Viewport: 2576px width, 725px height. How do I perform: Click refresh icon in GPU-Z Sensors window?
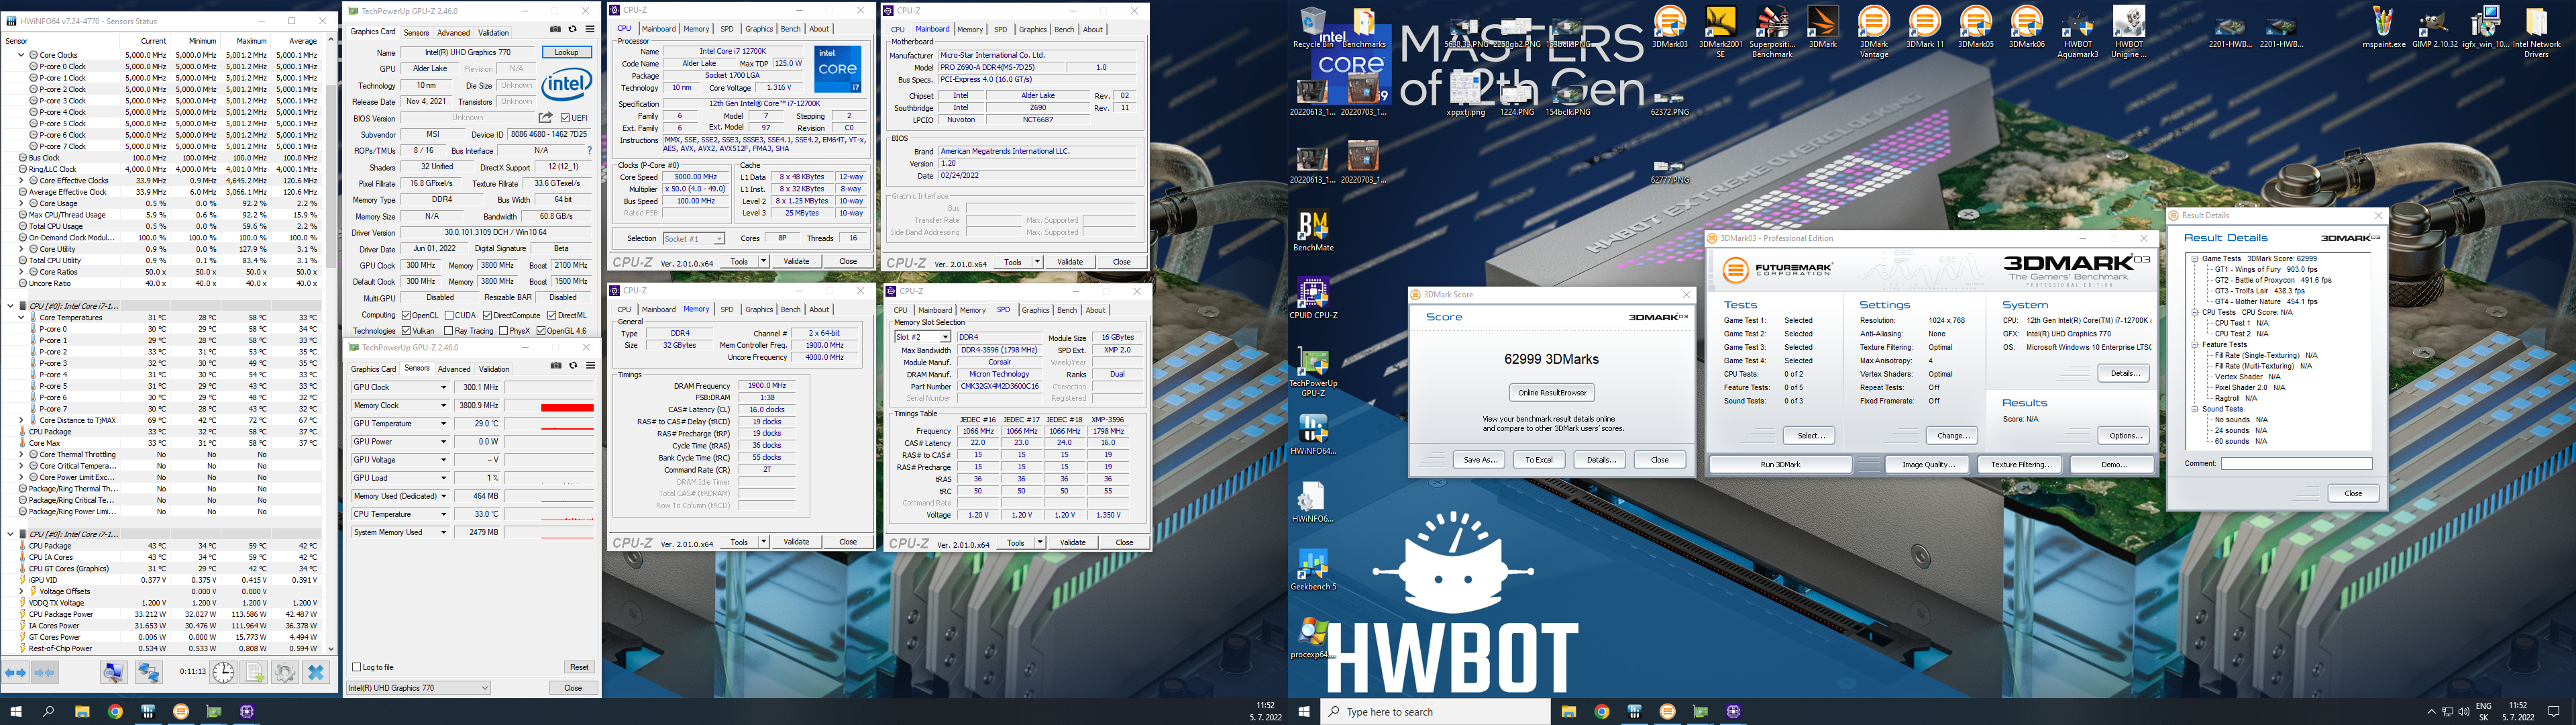[573, 365]
